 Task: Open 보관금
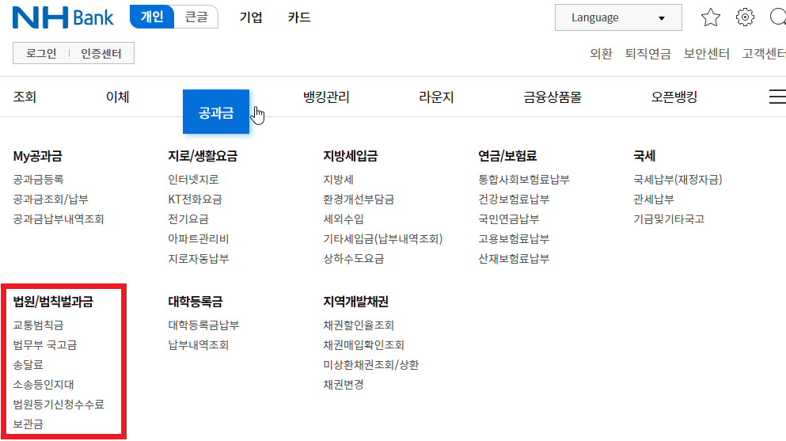click(28, 424)
